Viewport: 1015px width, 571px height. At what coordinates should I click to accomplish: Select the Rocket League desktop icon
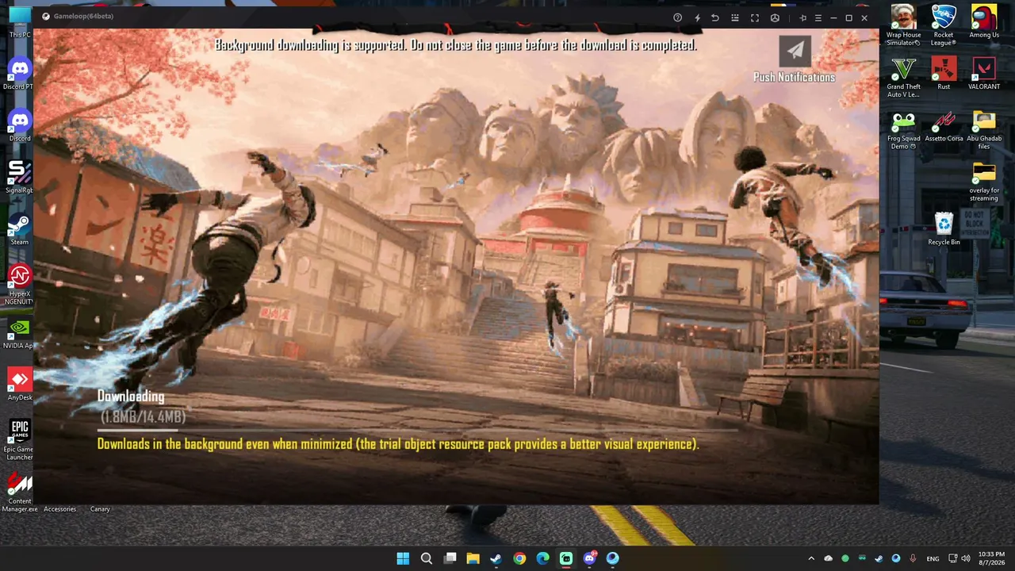(944, 25)
